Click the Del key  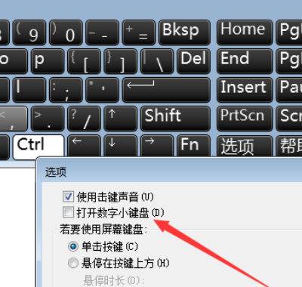[x=193, y=61]
